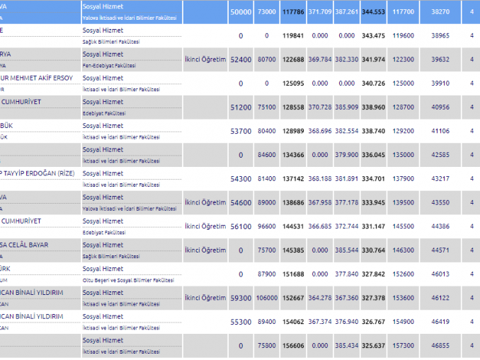This screenshot has width=480, height=360.
Task: Select the base score 340.726
Action: click(376, 83)
